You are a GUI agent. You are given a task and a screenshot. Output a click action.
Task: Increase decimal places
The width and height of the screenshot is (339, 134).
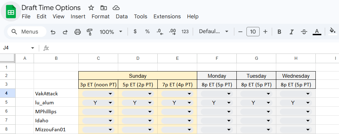(x=172, y=32)
